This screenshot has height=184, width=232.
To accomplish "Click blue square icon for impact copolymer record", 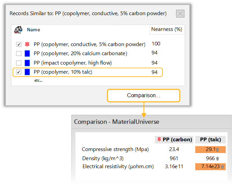I will pos(28,63).
